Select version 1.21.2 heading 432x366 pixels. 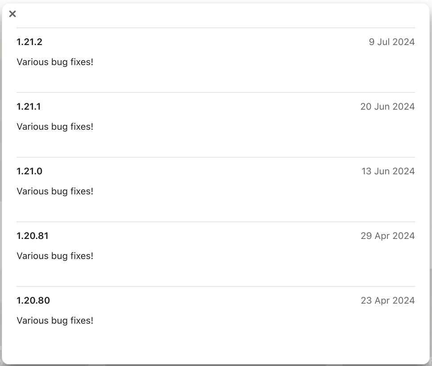click(29, 42)
